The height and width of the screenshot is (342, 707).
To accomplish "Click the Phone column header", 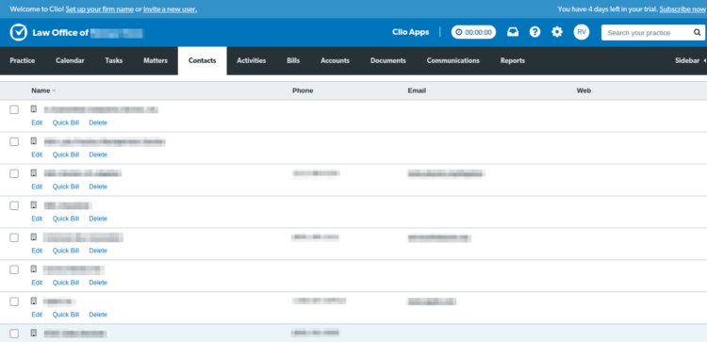I will (303, 90).
